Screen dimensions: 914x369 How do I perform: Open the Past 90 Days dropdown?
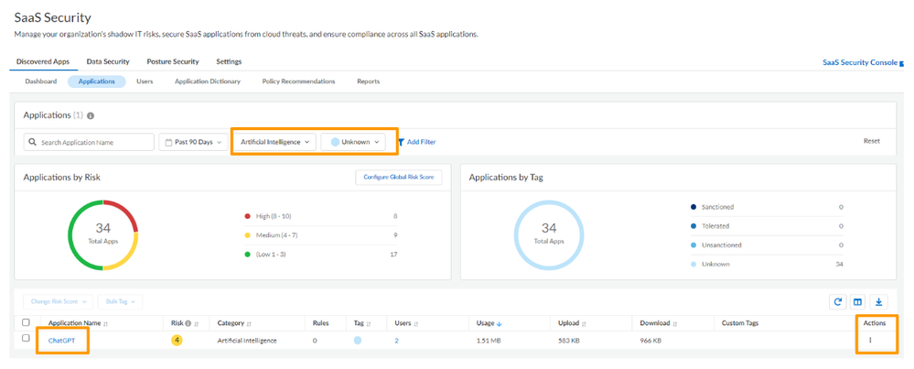pyautogui.click(x=193, y=142)
